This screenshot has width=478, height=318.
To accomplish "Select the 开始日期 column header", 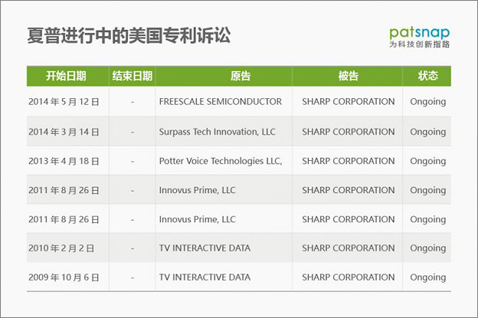I will tap(66, 76).
